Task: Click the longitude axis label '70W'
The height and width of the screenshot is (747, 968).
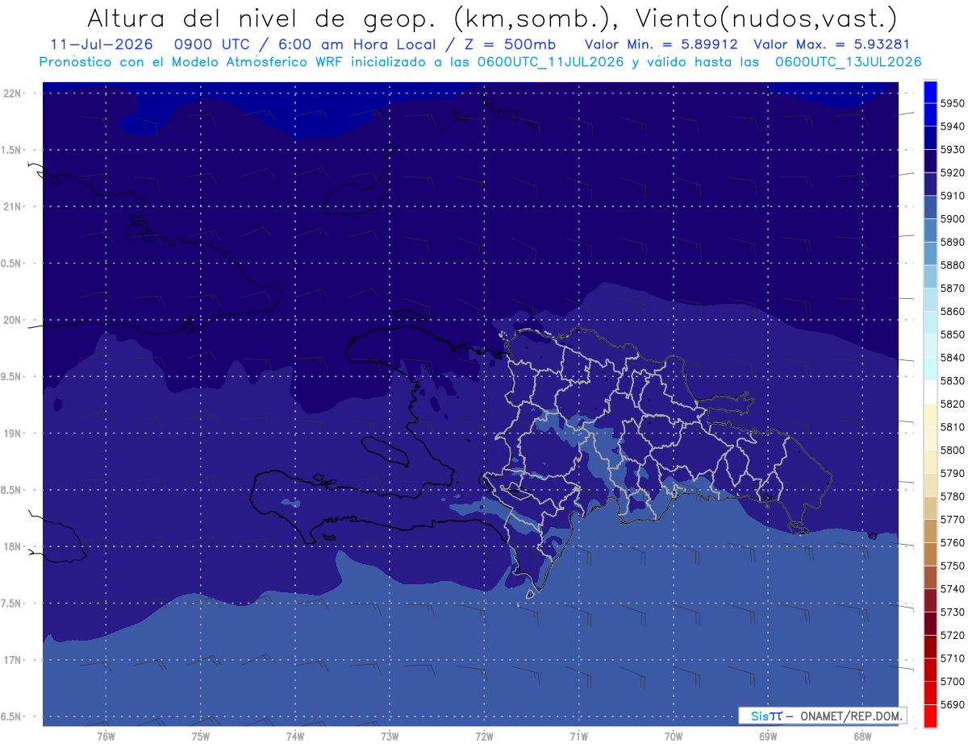Action: coord(673,737)
